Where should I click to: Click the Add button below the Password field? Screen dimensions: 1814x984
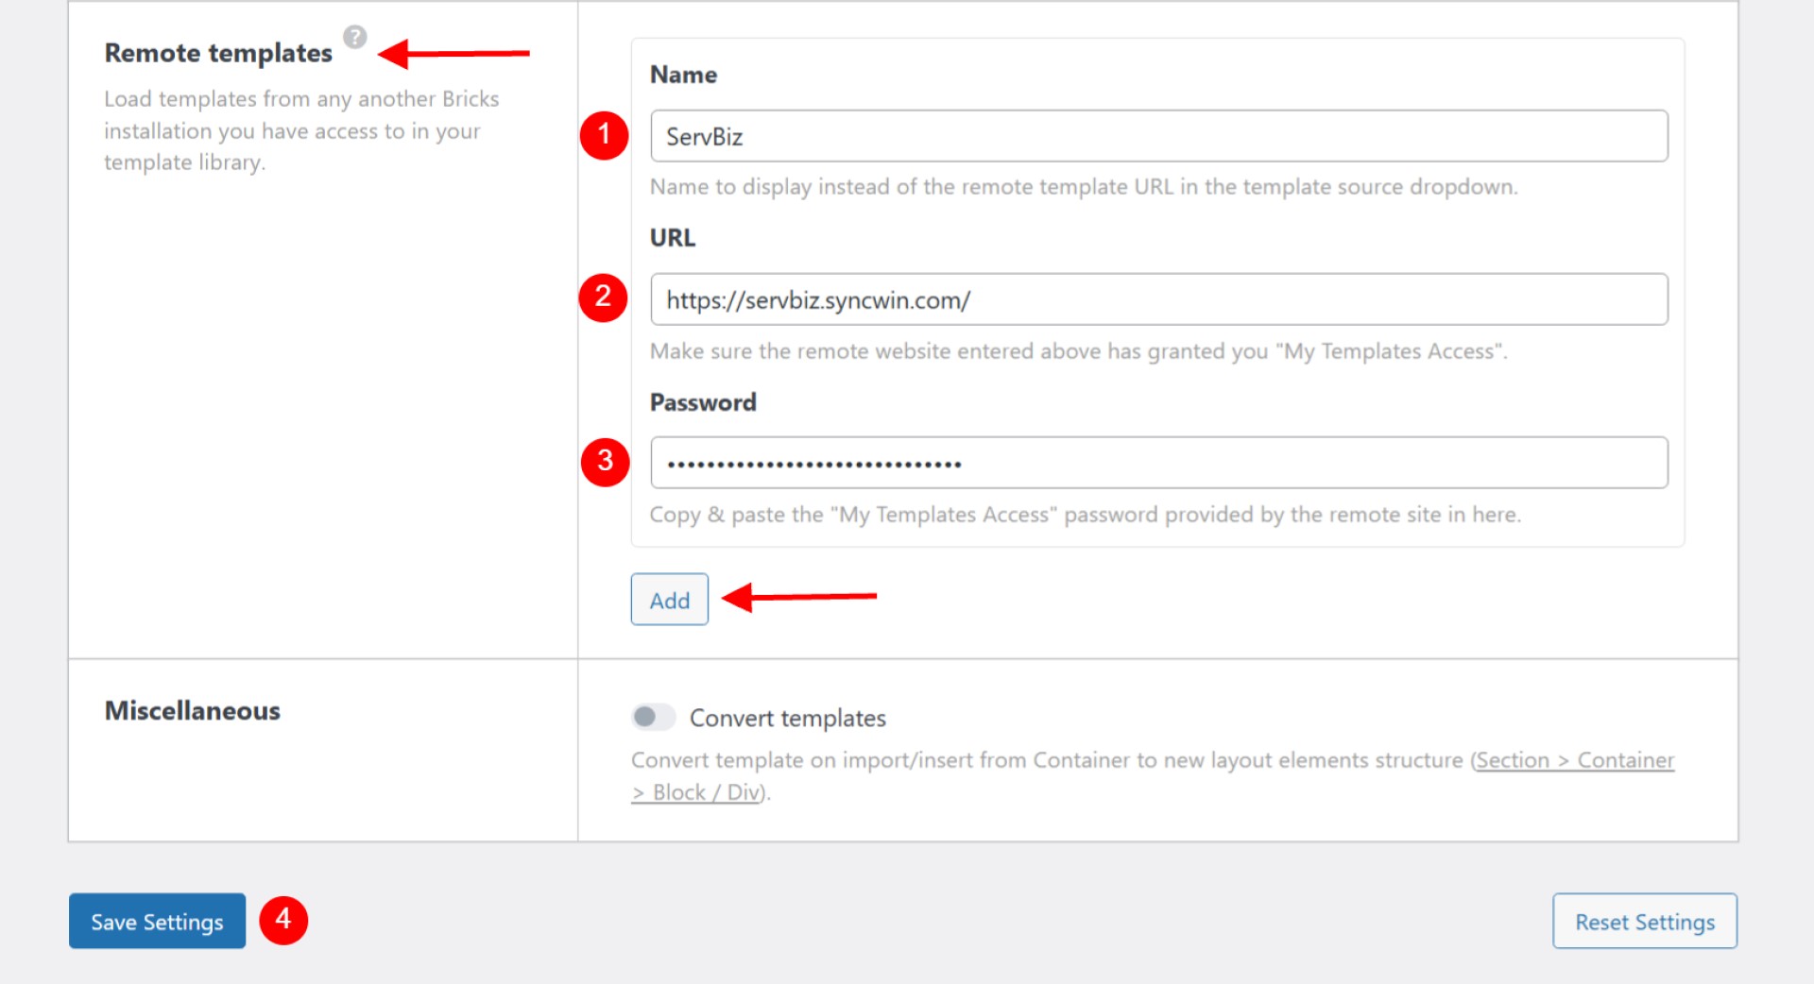(669, 599)
